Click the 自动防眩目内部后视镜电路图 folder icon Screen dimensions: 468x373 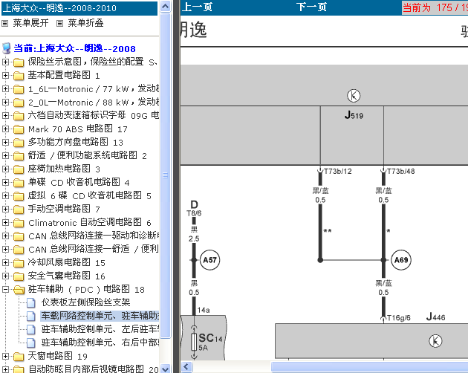coord(19,369)
